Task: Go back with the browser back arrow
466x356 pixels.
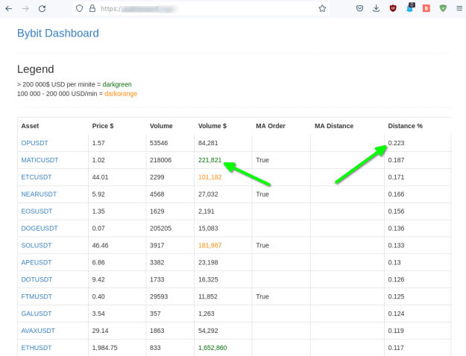Action: click(x=9, y=9)
